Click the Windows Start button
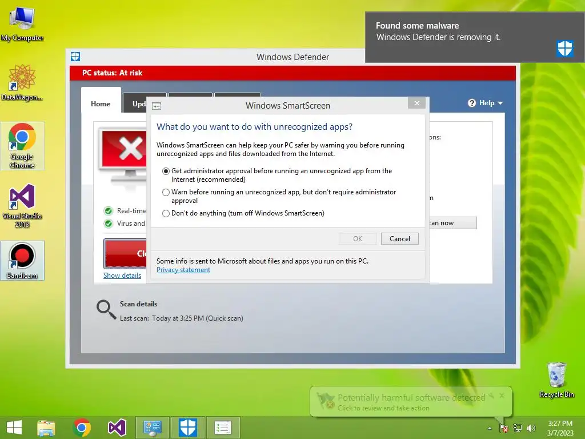This screenshot has width=585, height=439. (14, 428)
